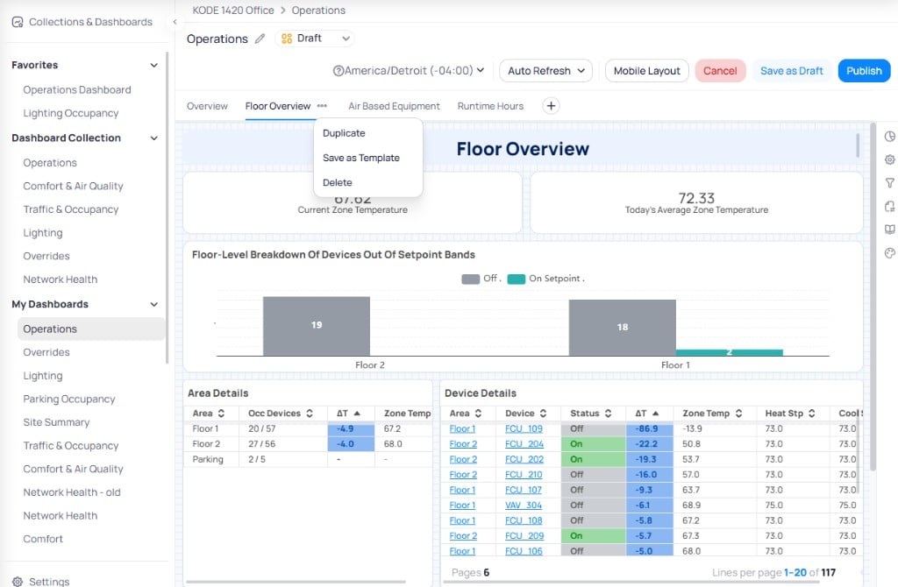Screen dimensions: 898x587
Task: Sort Area Details by Occ Devices column
Action: click(310, 413)
